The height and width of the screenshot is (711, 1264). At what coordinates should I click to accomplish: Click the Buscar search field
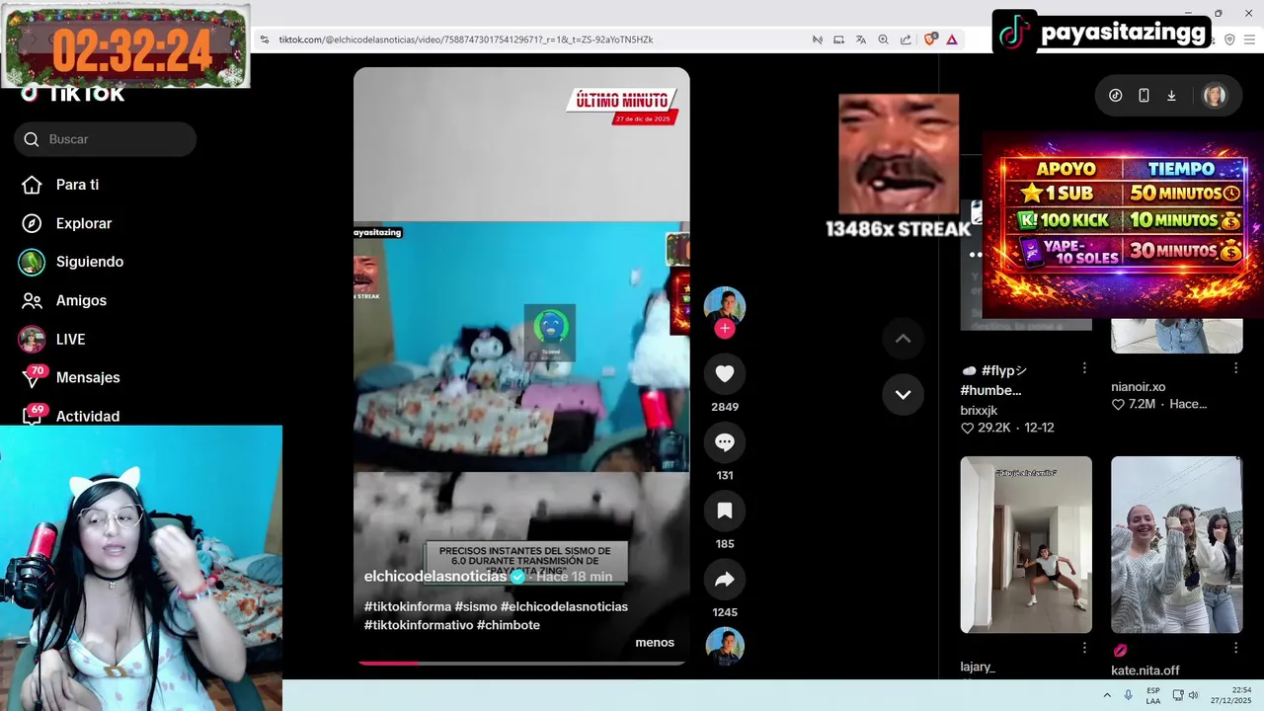tap(105, 139)
